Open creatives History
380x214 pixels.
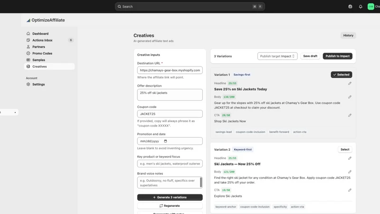click(348, 35)
